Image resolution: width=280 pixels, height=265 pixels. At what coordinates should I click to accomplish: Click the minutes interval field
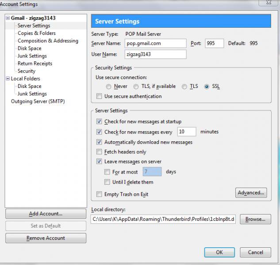[x=187, y=132]
